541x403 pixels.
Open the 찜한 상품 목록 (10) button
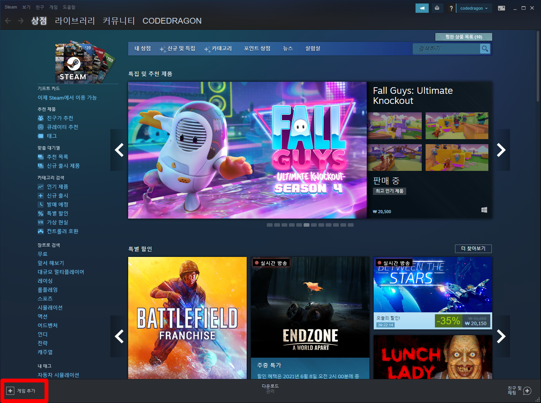[x=464, y=37]
